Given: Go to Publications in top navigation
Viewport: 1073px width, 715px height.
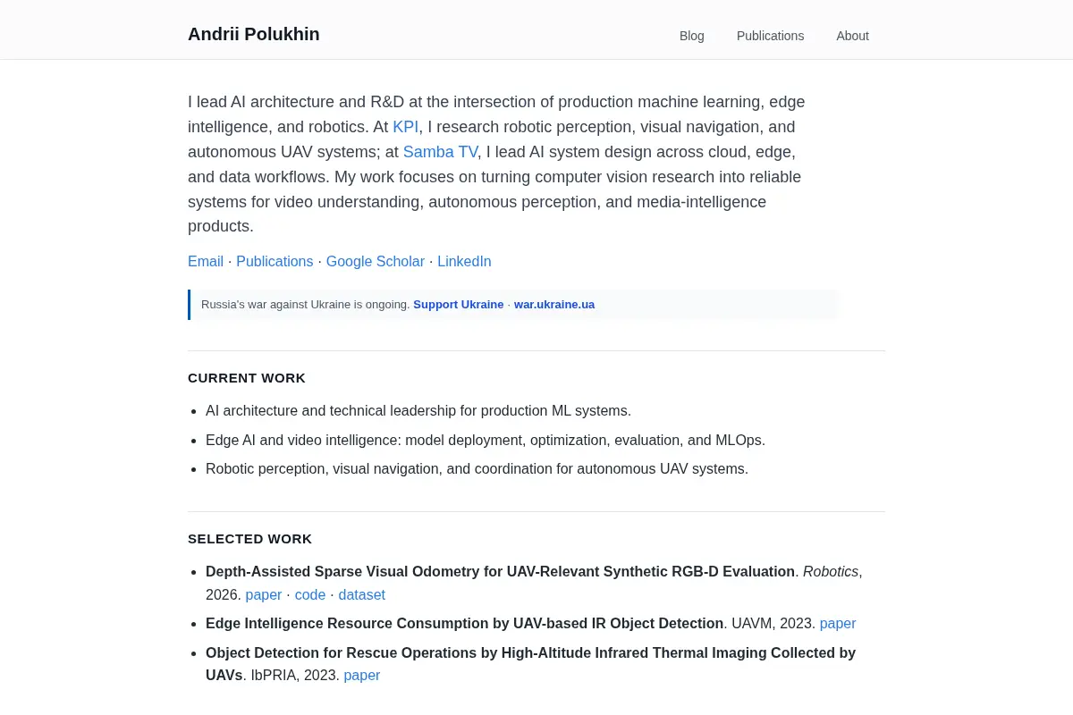Looking at the screenshot, I should [x=770, y=36].
